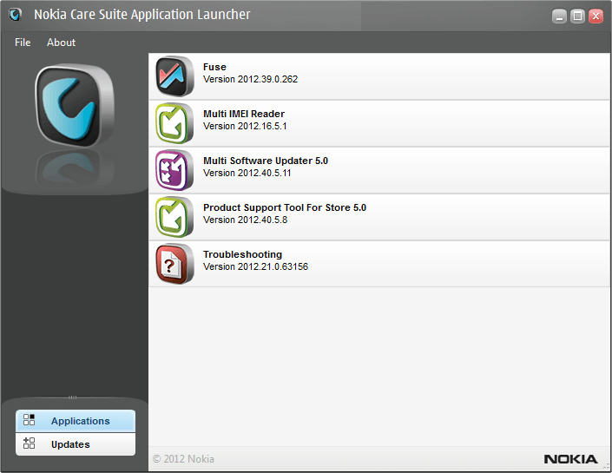Click the Nokia Care Suite title bar icon
The width and height of the screenshot is (612, 473).
pos(16,15)
